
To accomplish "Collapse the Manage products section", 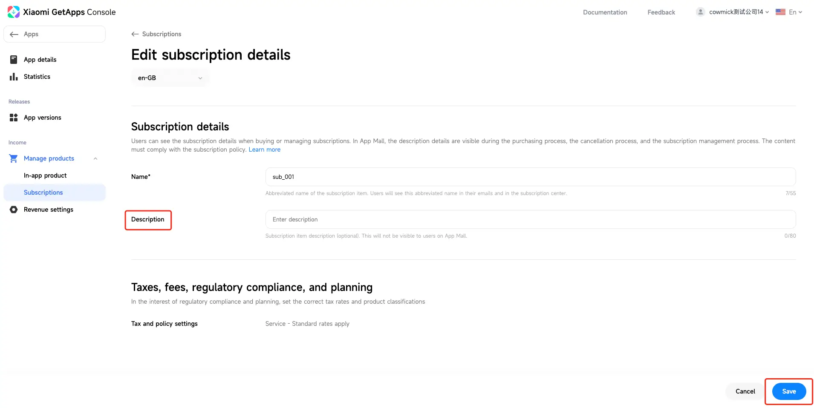I will click(95, 158).
